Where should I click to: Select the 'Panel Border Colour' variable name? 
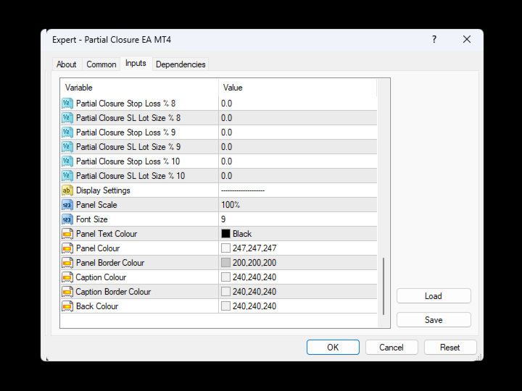click(x=110, y=263)
